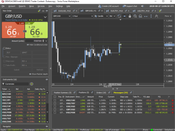
Task: Open the fx indicators icon
Action: [156, 16]
